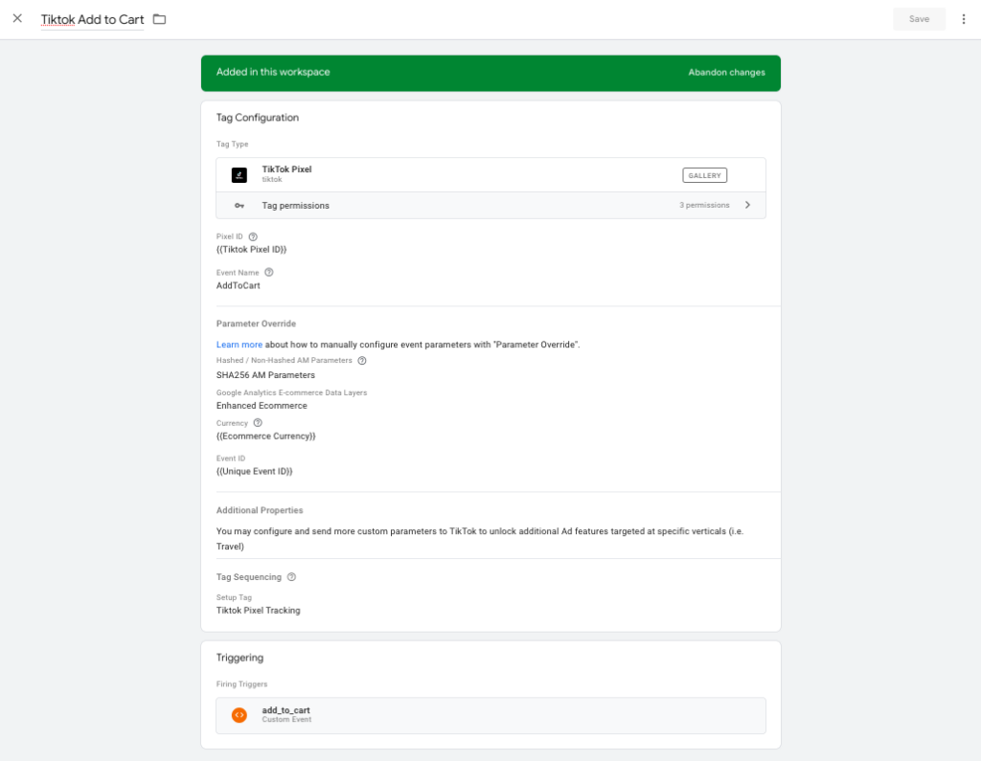This screenshot has height=761, width=981.
Task: Click the Tiktok Pixel Tracking setup tag
Action: click(x=258, y=610)
